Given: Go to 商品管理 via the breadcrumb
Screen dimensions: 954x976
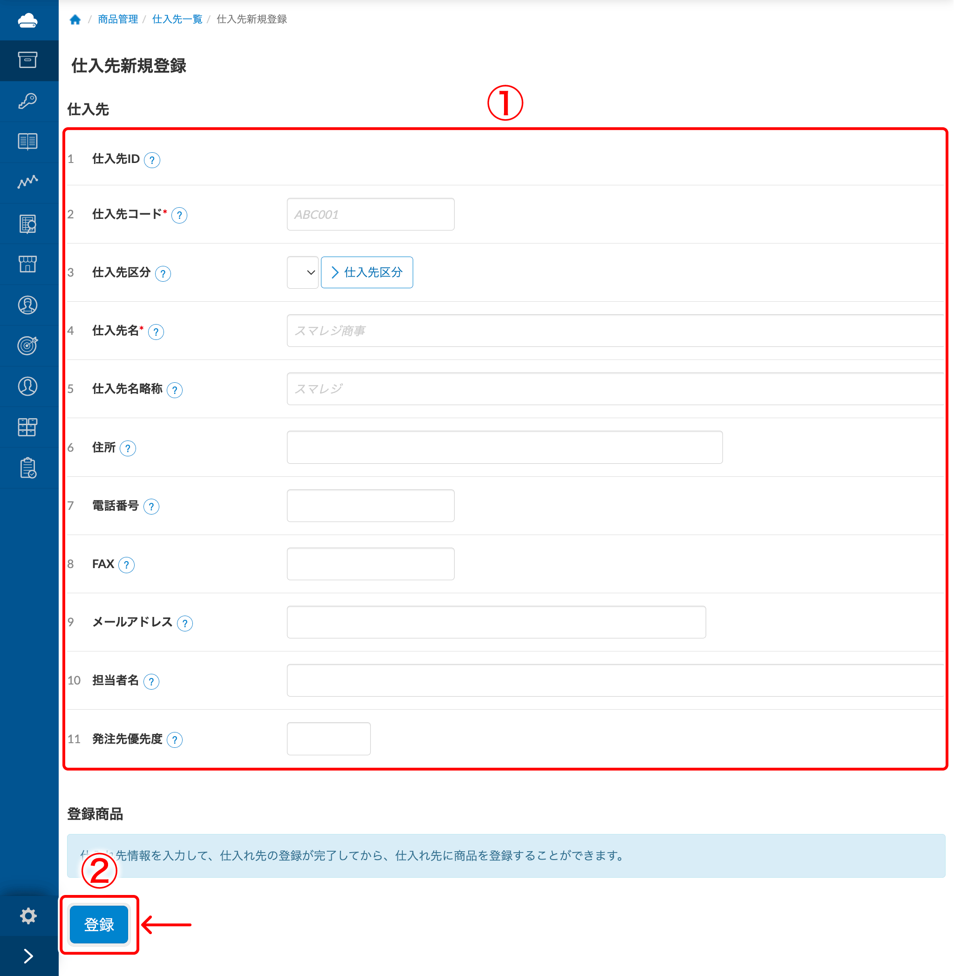Looking at the screenshot, I should coord(117,20).
